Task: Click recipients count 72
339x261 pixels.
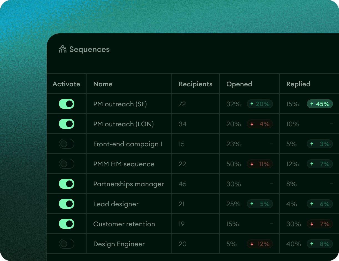Action: (x=182, y=104)
